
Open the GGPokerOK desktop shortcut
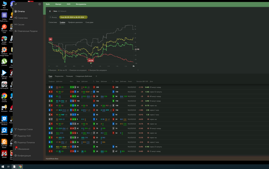pos(4,85)
